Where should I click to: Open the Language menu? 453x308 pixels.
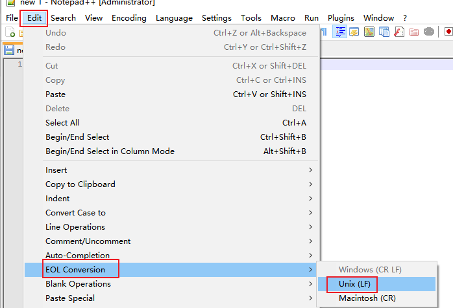point(174,18)
